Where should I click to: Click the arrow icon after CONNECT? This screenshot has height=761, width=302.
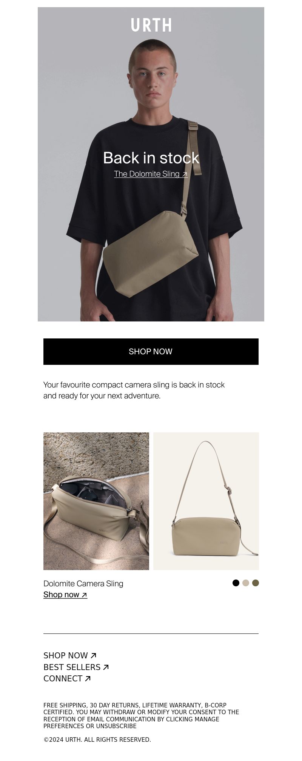click(88, 678)
